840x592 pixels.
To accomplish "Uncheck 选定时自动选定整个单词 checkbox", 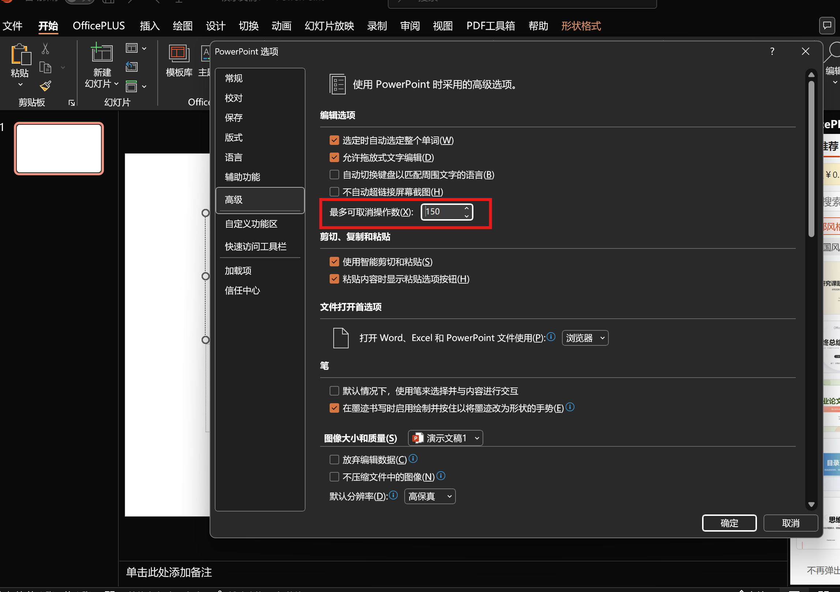I will [334, 140].
